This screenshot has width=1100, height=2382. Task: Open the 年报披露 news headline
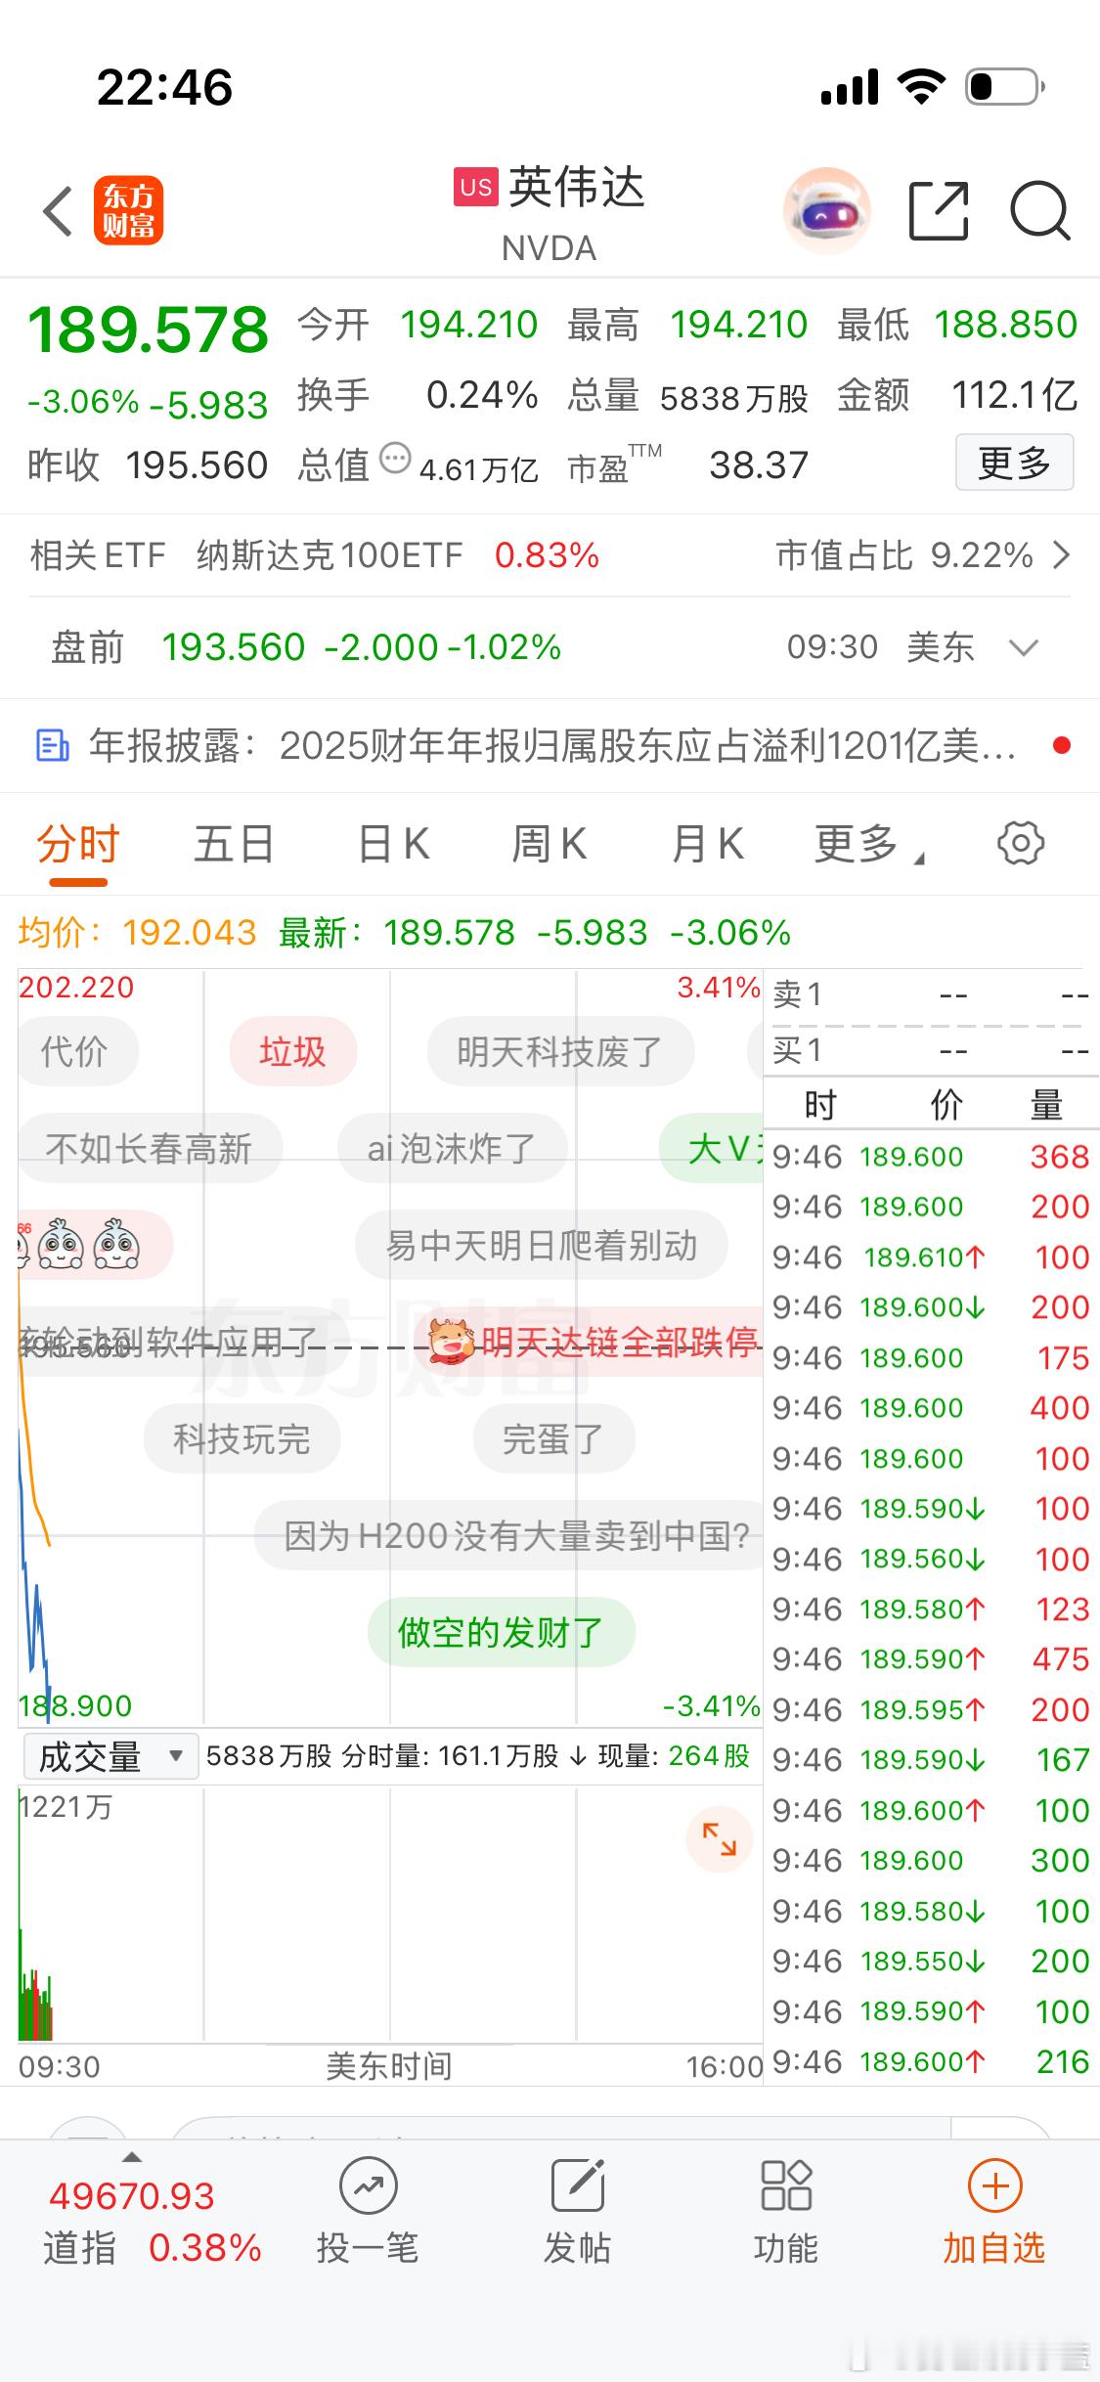(552, 746)
